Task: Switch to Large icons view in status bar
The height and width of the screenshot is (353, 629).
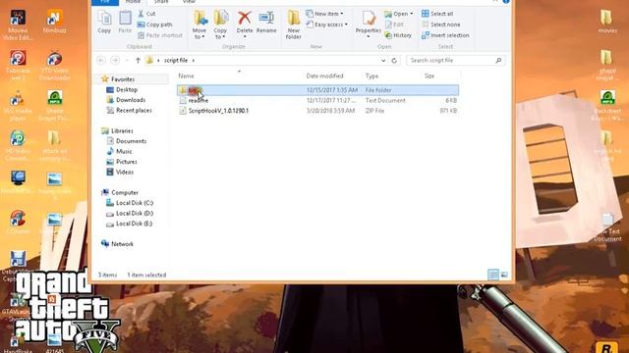Action: [x=504, y=275]
